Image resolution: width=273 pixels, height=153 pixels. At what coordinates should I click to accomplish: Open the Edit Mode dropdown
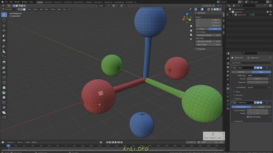tap(9, 9)
